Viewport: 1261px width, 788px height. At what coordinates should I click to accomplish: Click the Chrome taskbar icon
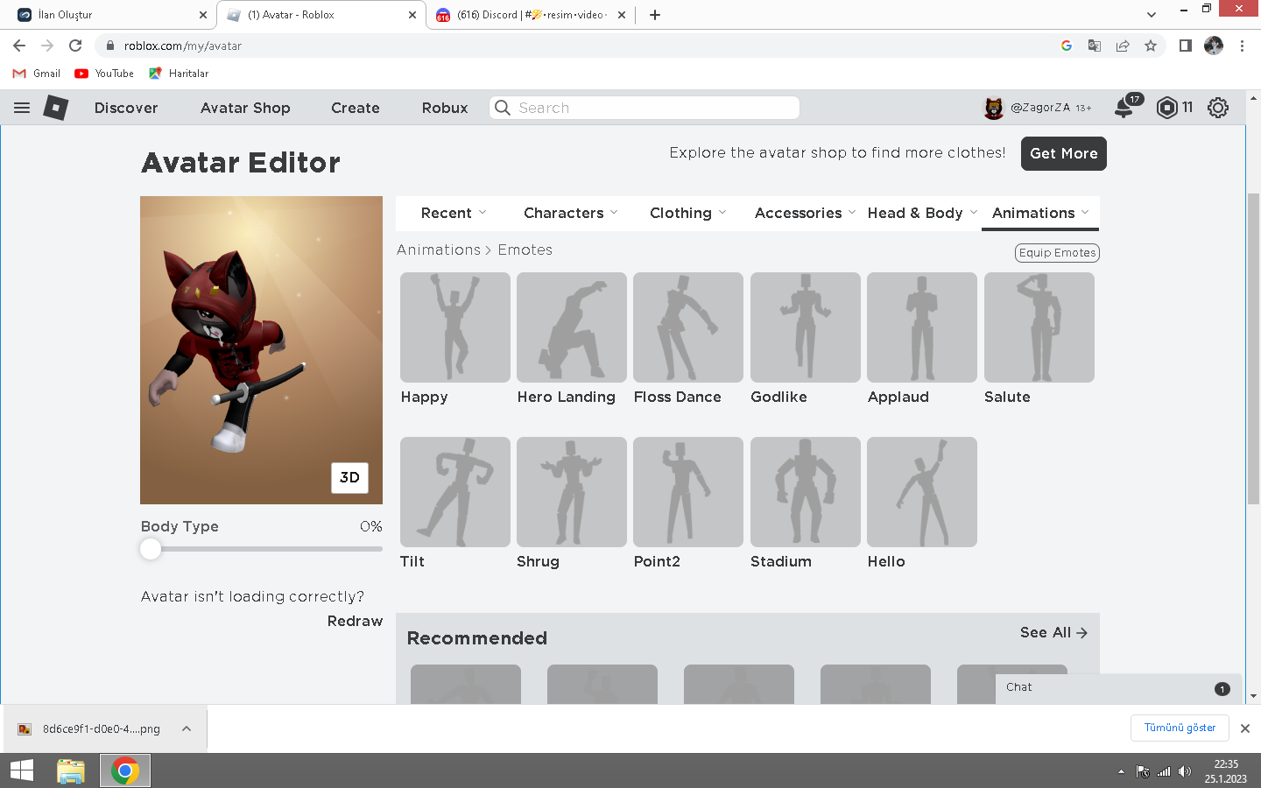click(x=125, y=770)
